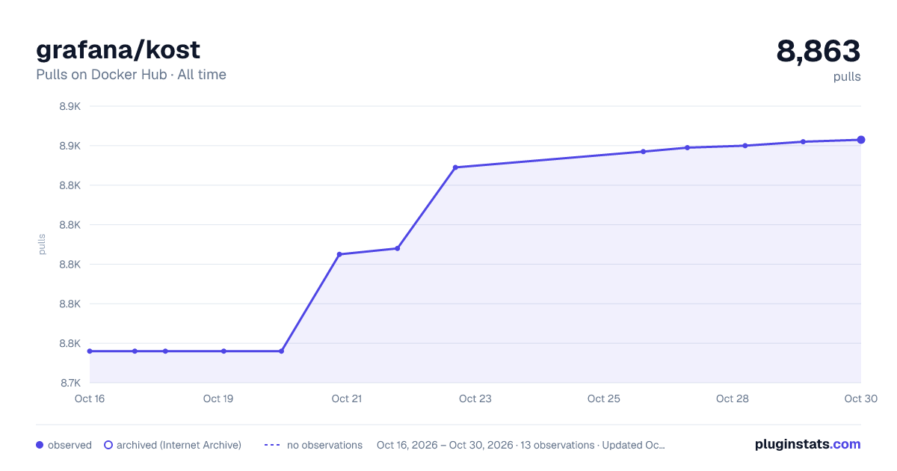Click the '8,863' total pulls value
This screenshot has height=471, width=897.
coord(819,51)
